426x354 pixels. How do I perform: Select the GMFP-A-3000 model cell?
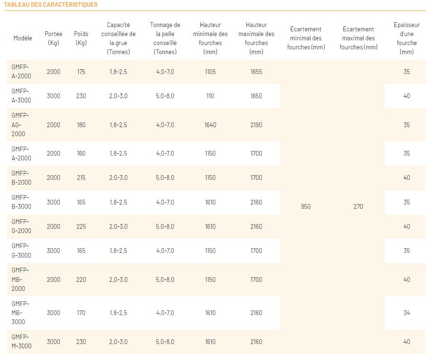[21, 96]
